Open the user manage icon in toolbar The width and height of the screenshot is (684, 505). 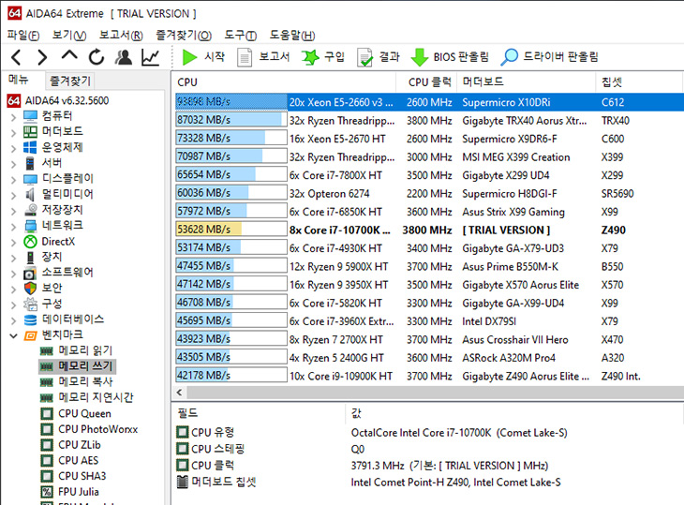point(124,57)
